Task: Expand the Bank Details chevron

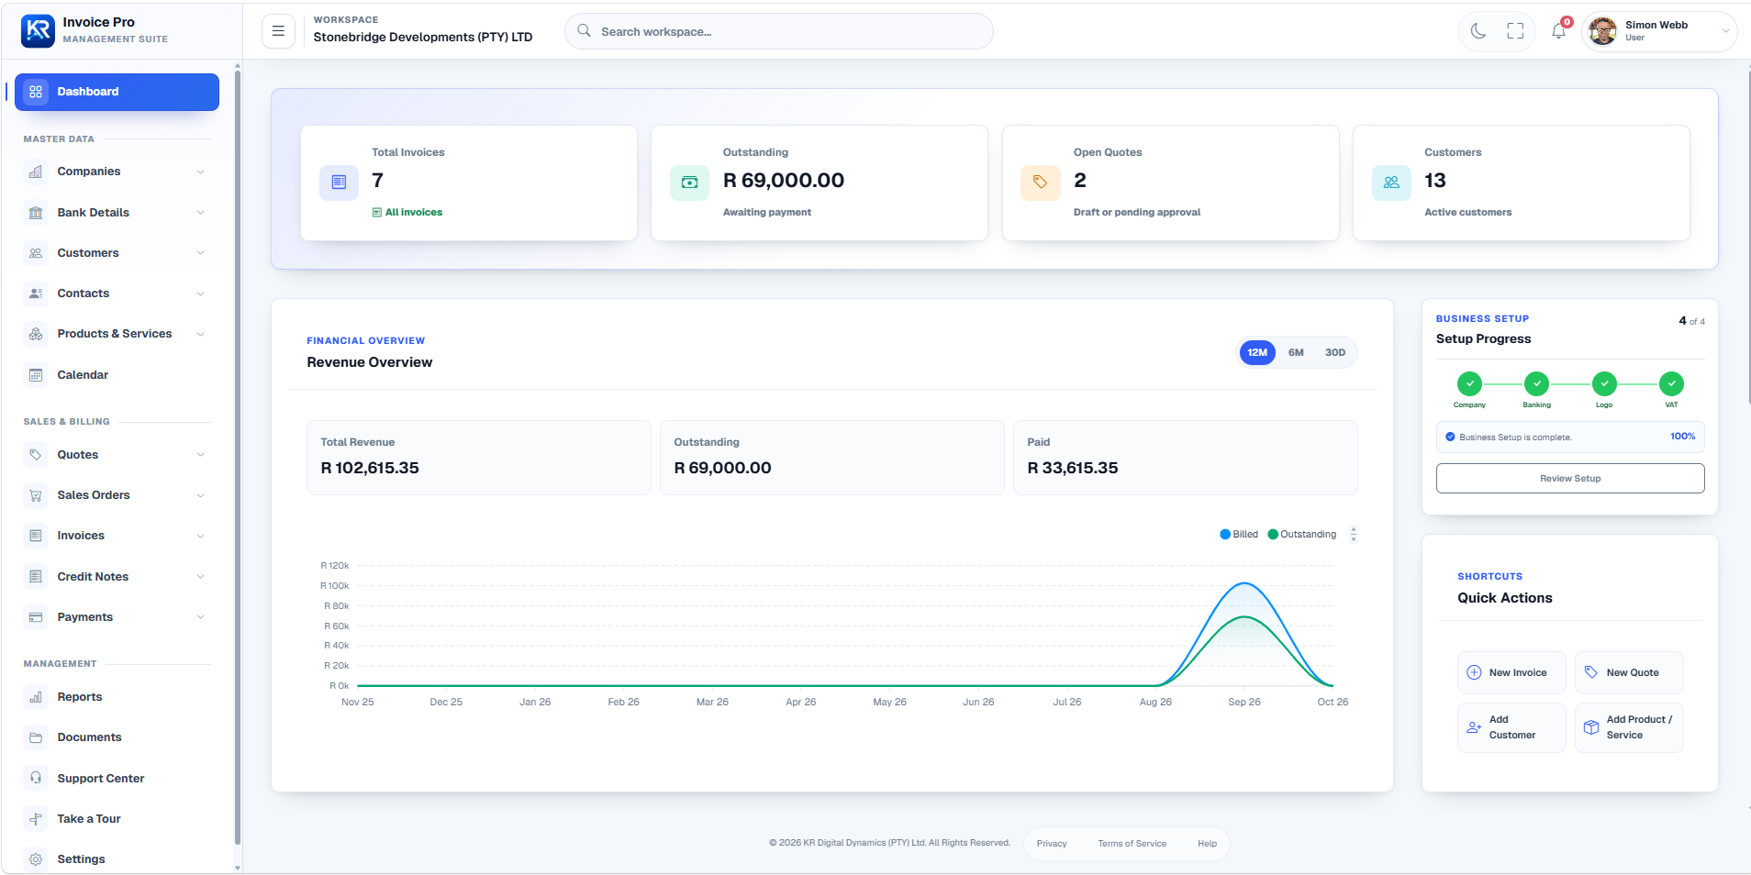Action: [x=200, y=213]
